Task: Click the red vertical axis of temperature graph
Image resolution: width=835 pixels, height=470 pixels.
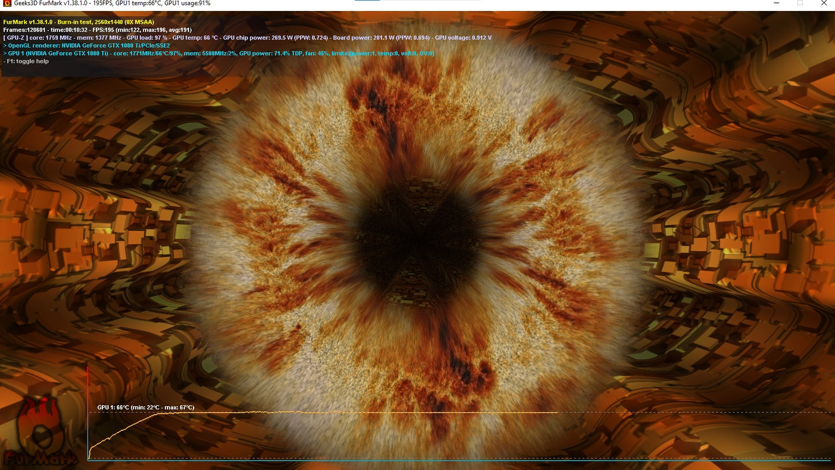Action: pyautogui.click(x=87, y=405)
